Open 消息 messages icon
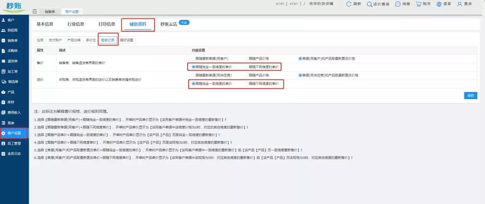This screenshot has width=485, height=204. point(398,4)
